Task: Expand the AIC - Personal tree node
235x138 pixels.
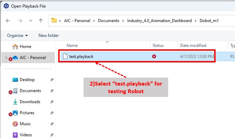Action: click(x=6, y=57)
